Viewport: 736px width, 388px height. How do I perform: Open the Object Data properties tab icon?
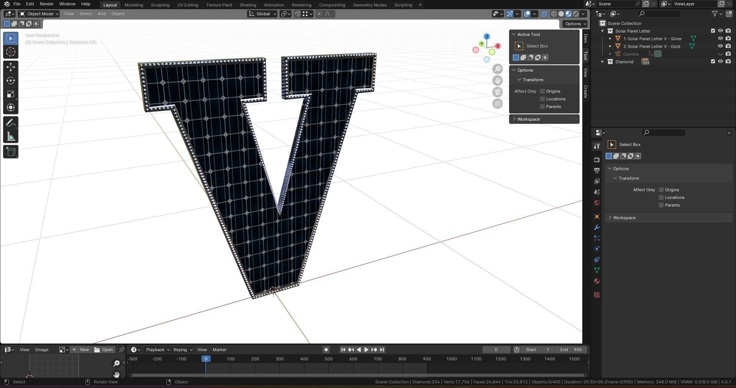(597, 270)
